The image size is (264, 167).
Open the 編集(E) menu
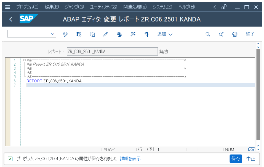(x=52, y=7)
